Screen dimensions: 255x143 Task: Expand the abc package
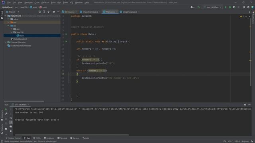(x=11, y=29)
